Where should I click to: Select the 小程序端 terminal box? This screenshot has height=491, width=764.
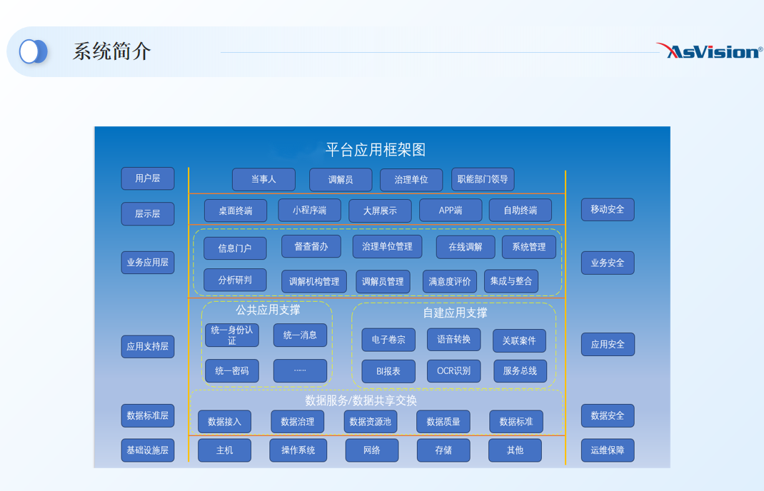pos(309,211)
